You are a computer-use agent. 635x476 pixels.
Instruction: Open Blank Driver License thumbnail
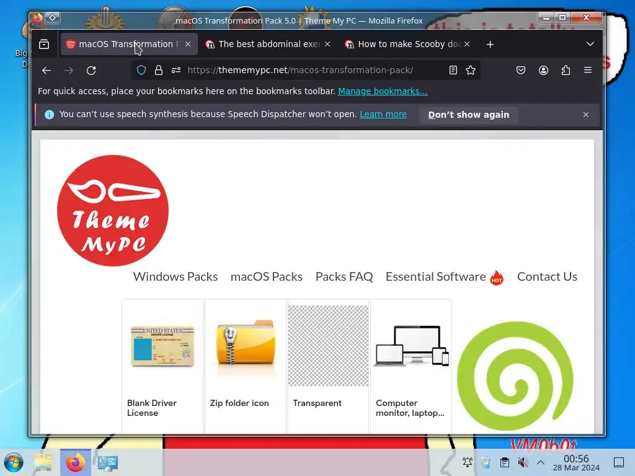[x=162, y=346]
